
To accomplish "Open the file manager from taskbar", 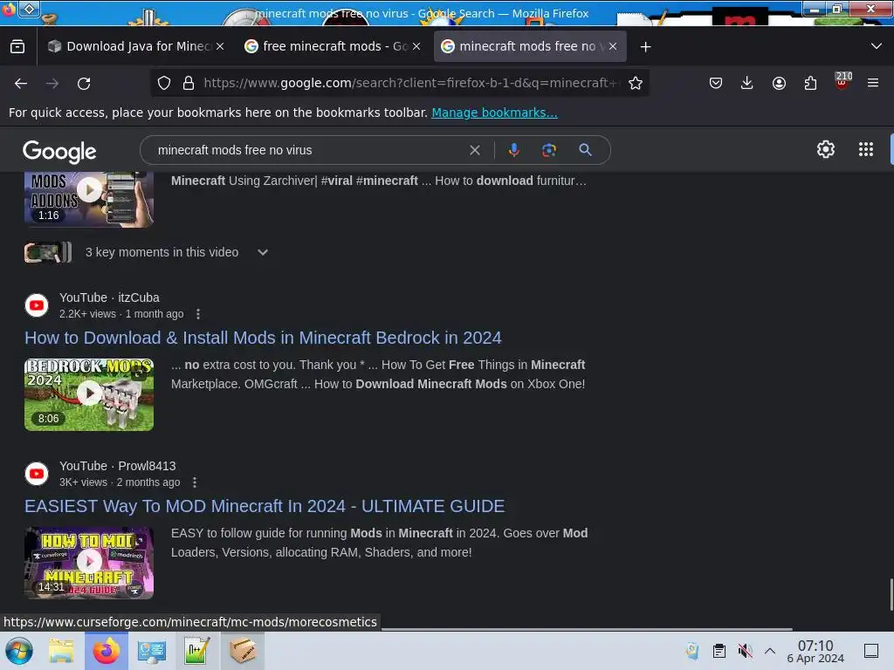I will [x=61, y=651].
